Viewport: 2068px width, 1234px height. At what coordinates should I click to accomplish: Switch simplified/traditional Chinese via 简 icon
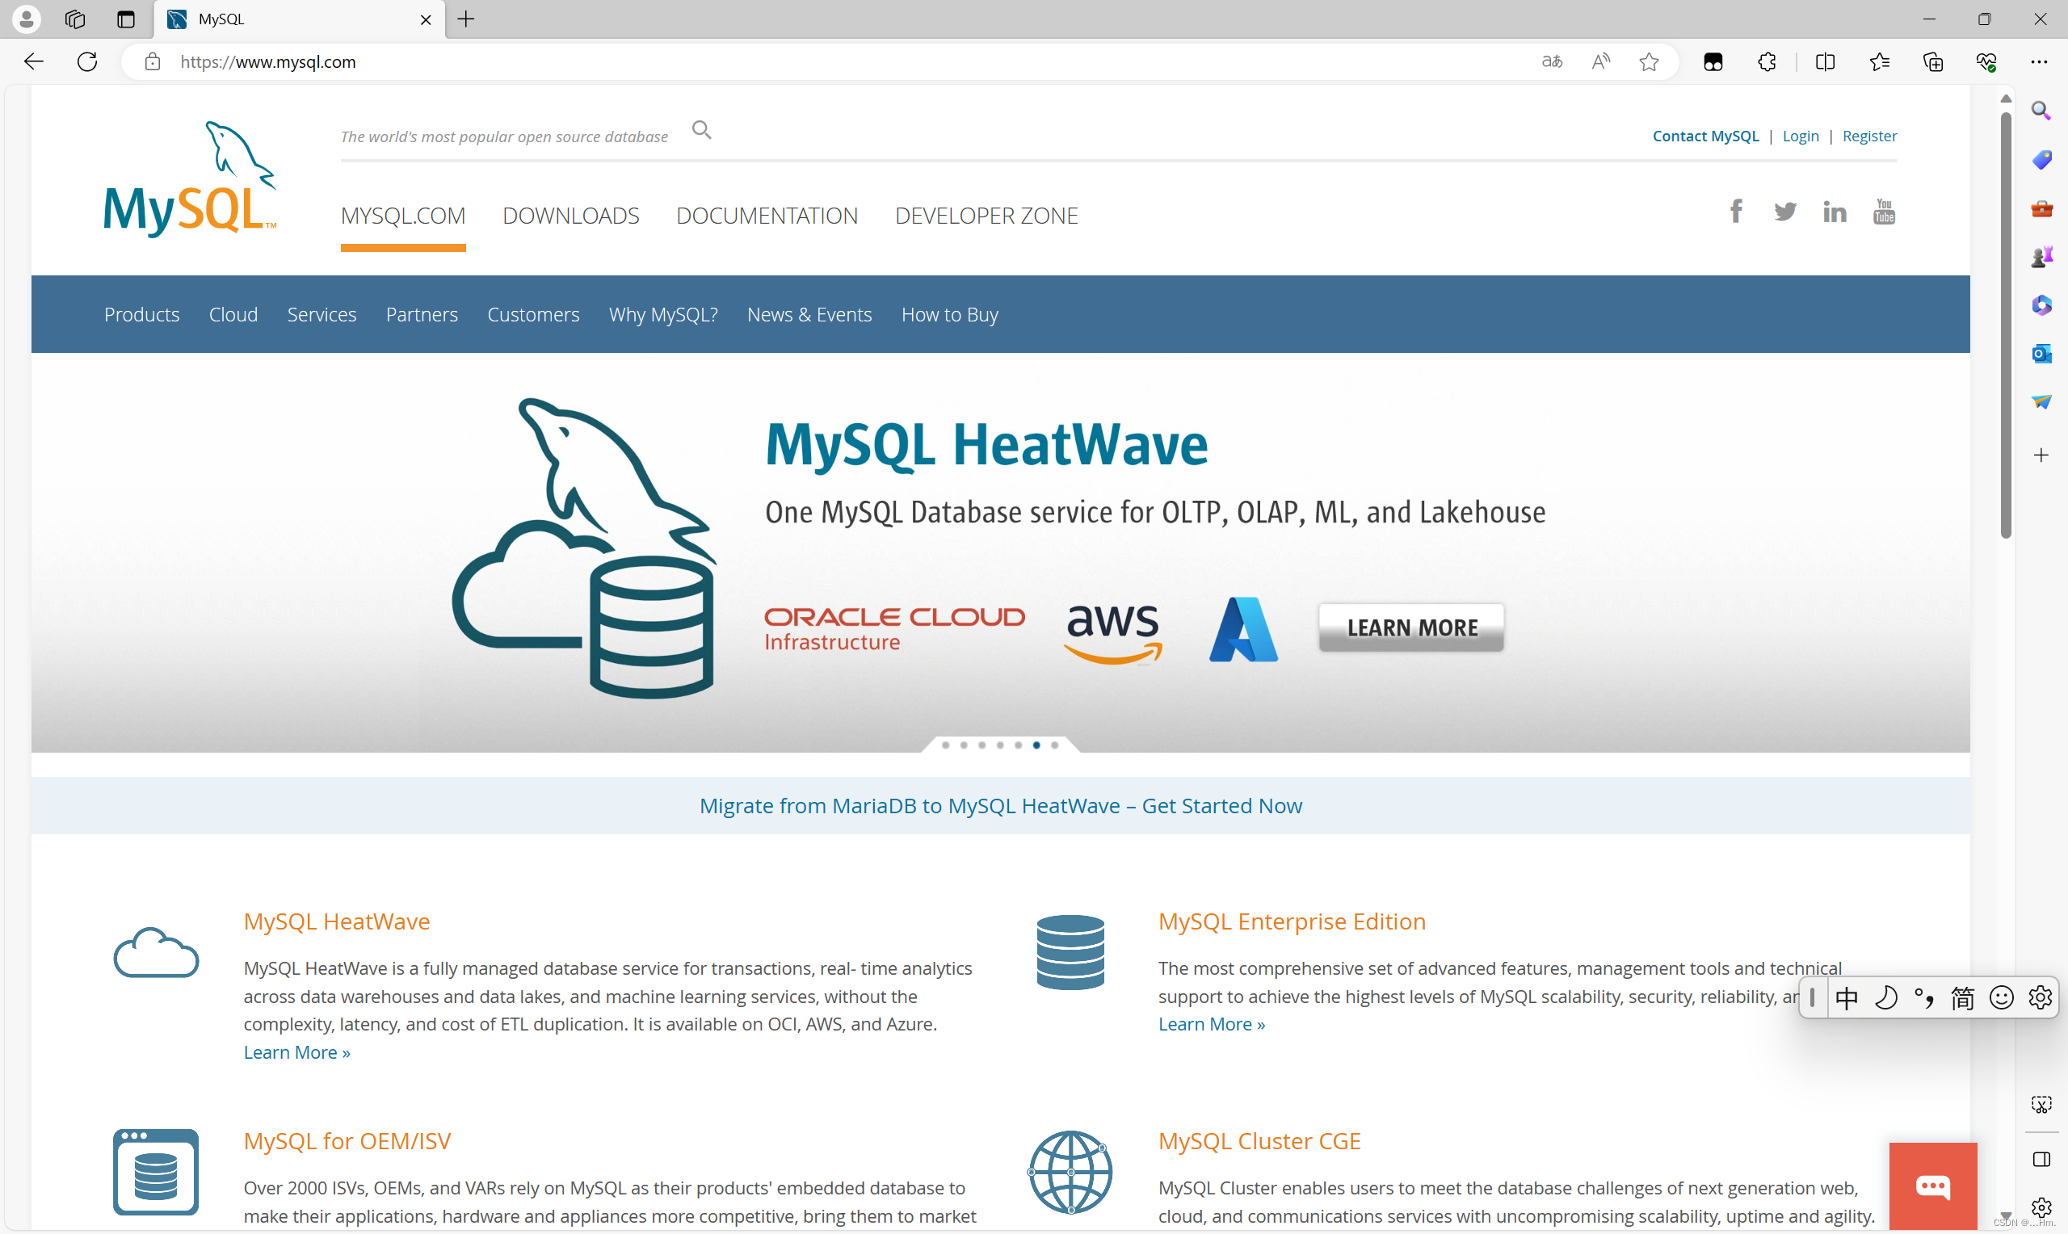coord(1962,997)
